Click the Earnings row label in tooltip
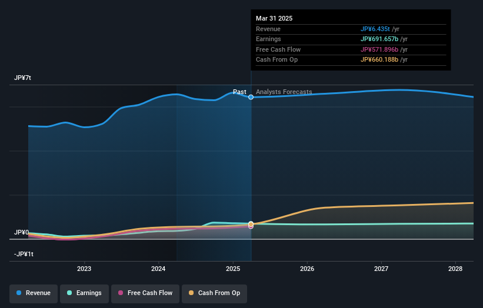 pos(268,39)
